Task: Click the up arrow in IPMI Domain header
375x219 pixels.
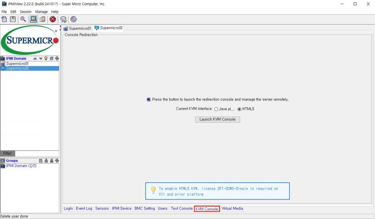Action: tap(35, 58)
